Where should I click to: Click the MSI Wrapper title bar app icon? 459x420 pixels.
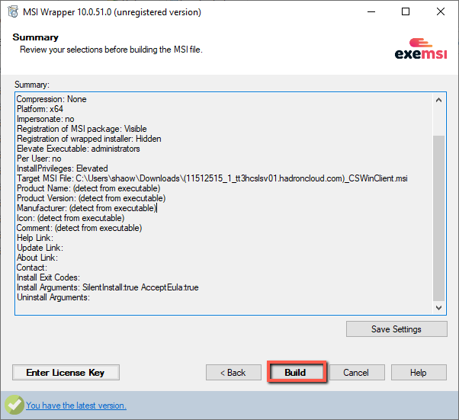point(13,12)
